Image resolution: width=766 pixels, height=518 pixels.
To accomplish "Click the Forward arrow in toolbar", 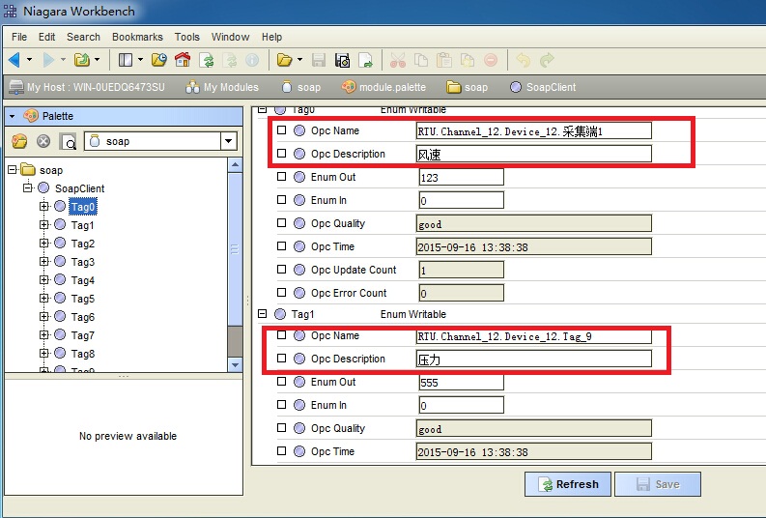I will tap(48, 60).
